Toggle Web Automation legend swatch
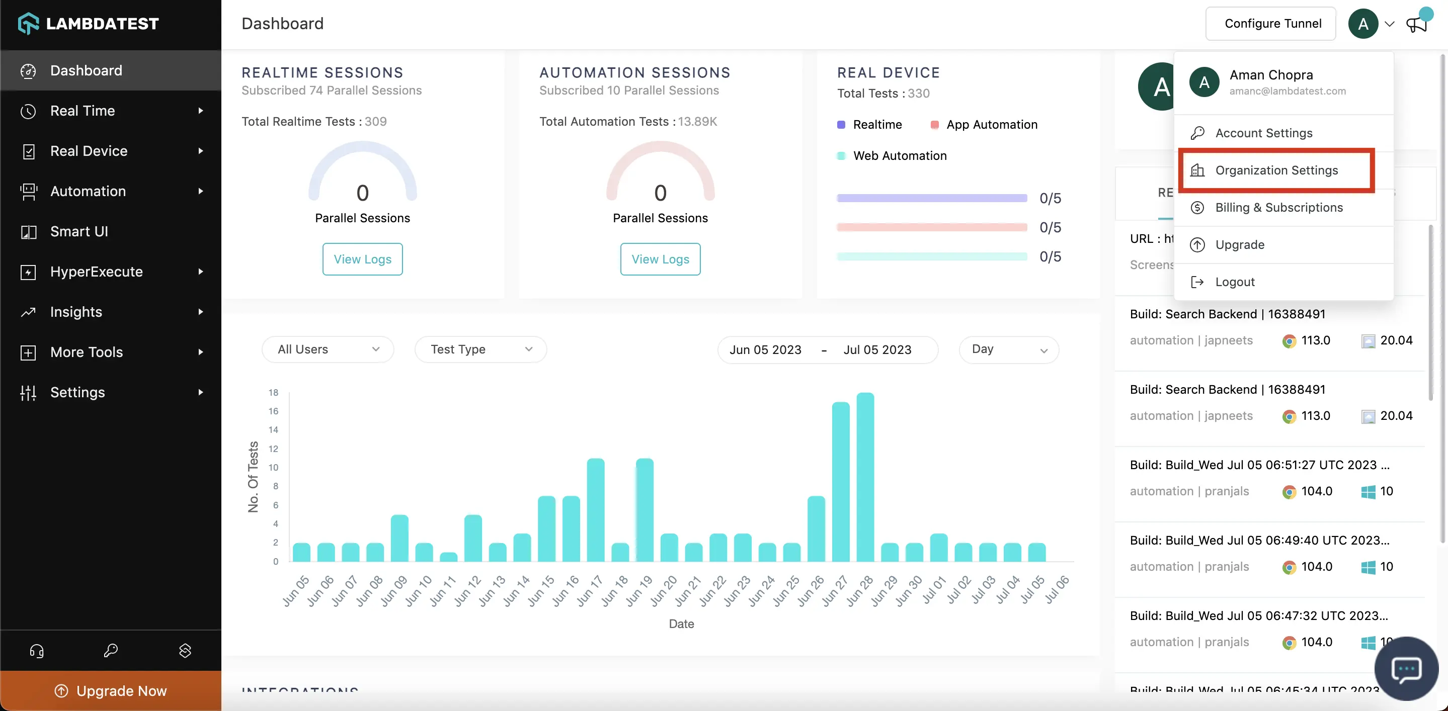 click(x=842, y=156)
